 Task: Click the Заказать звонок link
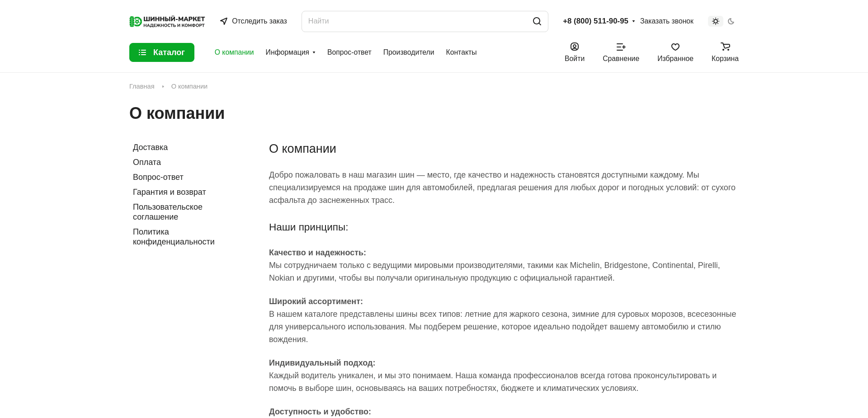coord(666,21)
